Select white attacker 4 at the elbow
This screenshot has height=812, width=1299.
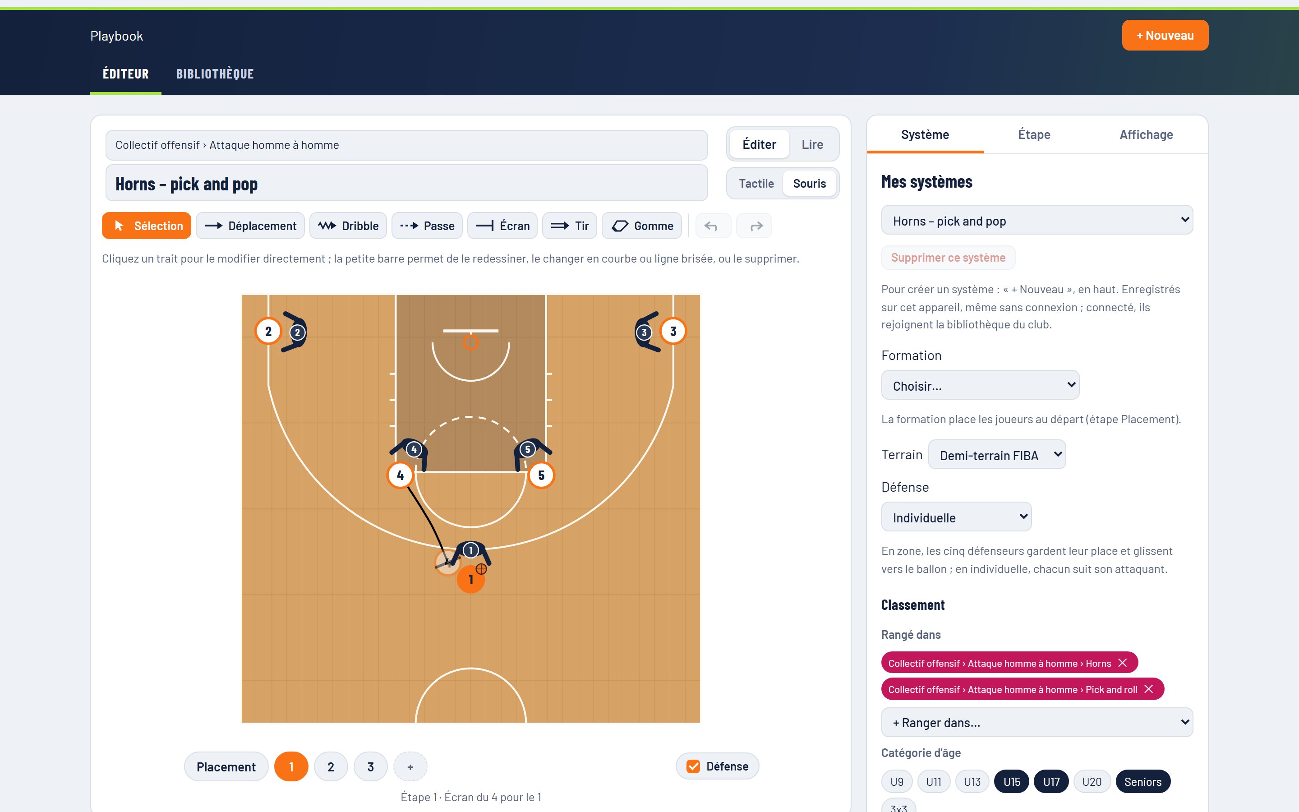400,475
